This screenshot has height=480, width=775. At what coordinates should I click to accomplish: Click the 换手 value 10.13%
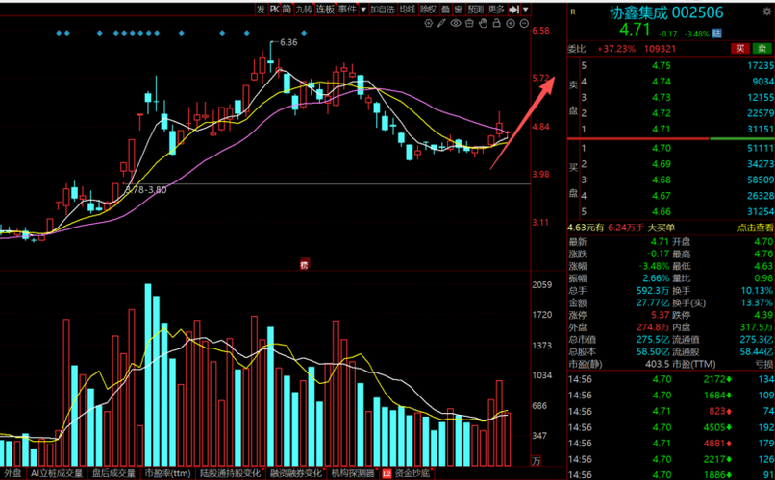757,291
